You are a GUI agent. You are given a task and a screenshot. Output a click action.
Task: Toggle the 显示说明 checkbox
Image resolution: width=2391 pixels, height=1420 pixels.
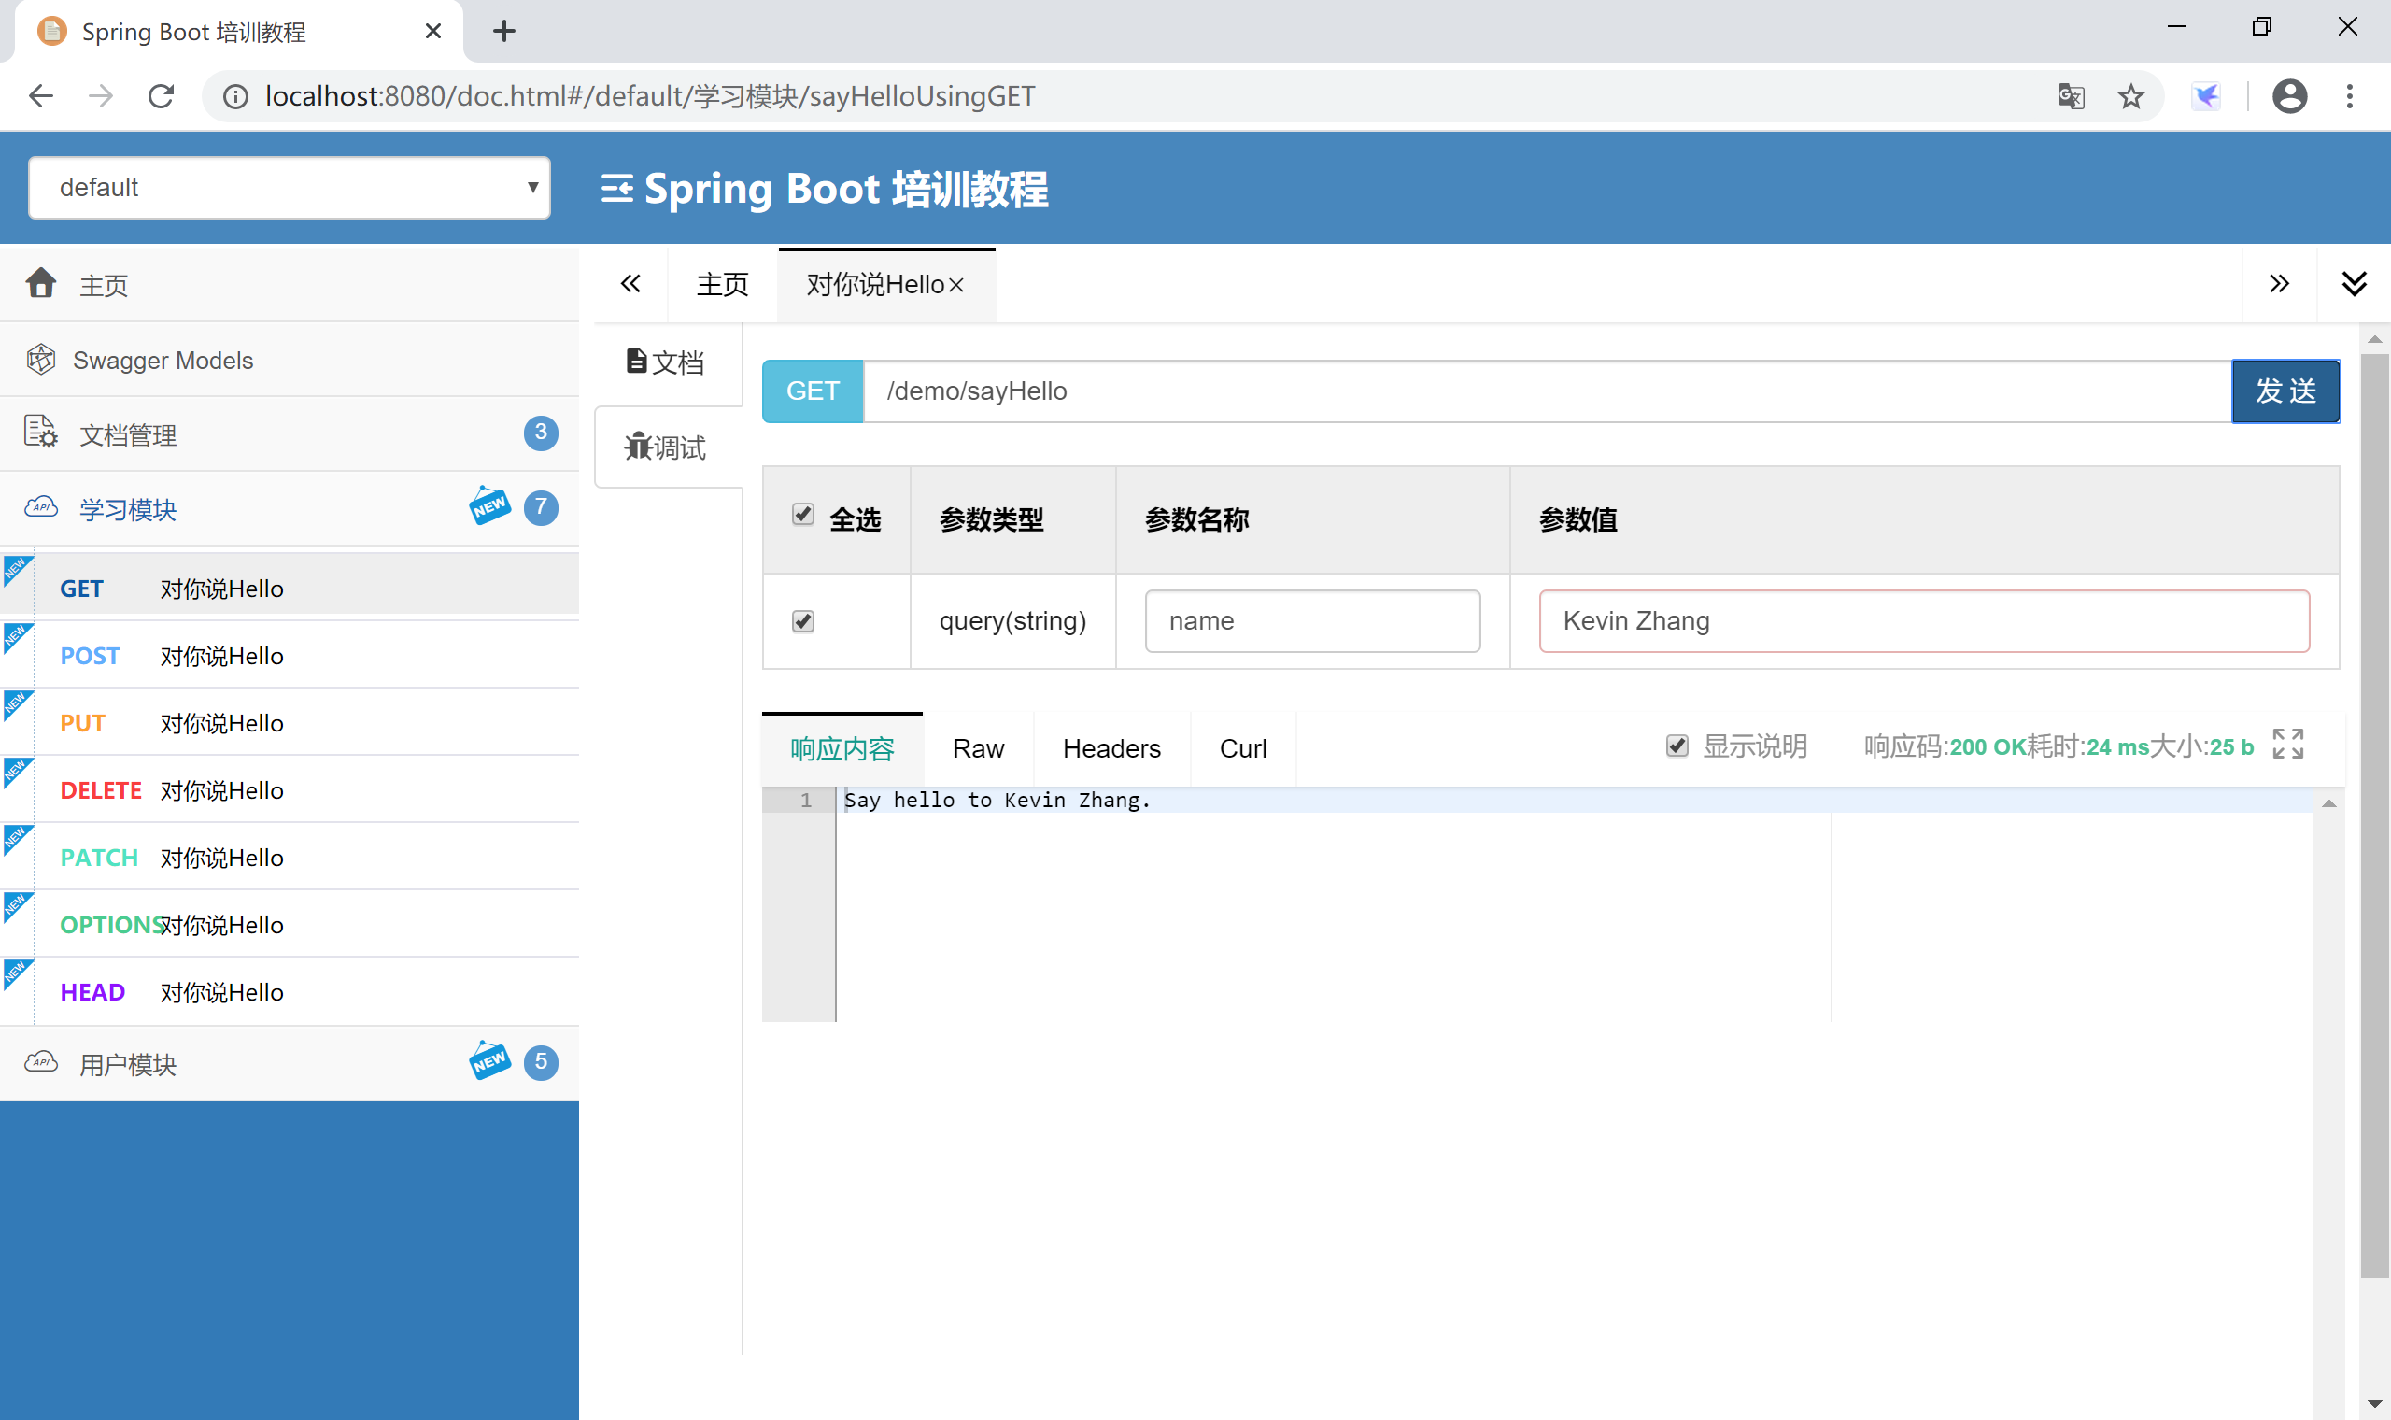[1677, 745]
